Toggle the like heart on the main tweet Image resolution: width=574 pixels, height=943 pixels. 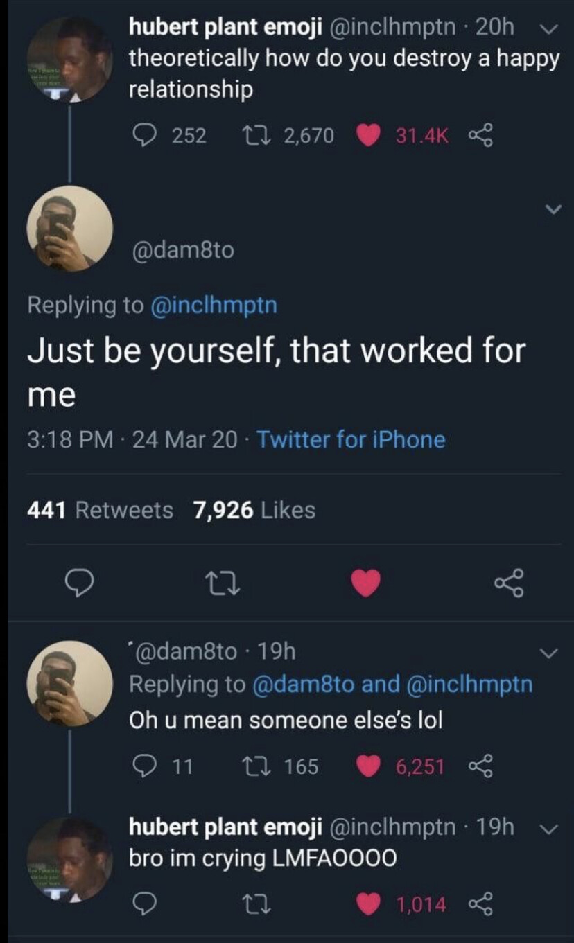[x=366, y=584]
